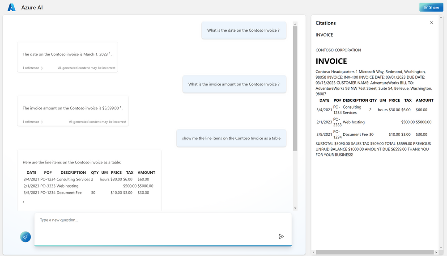The width and height of the screenshot is (447, 256).
Task: Open citation 1 superscript after $5,599.00
Action: tap(121, 107)
